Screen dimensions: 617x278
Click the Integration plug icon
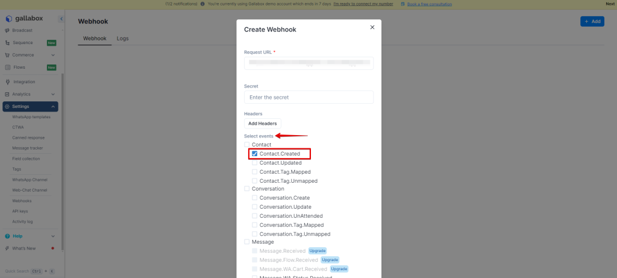7,82
